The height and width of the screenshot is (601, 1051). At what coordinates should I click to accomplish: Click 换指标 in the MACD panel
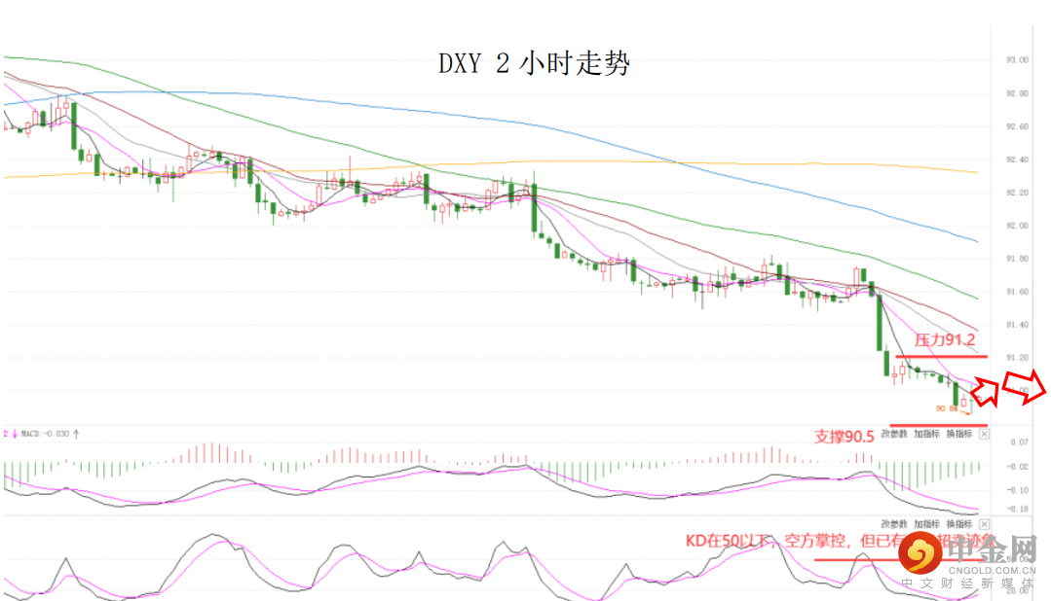[x=959, y=435]
